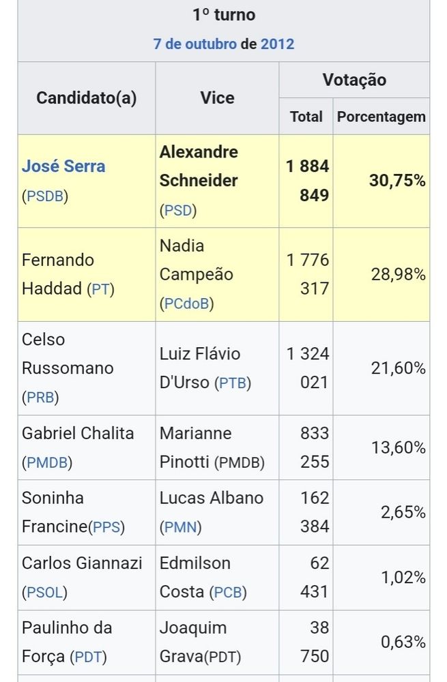Select the Vice column header
This screenshot has height=682, width=447.
coord(217,98)
